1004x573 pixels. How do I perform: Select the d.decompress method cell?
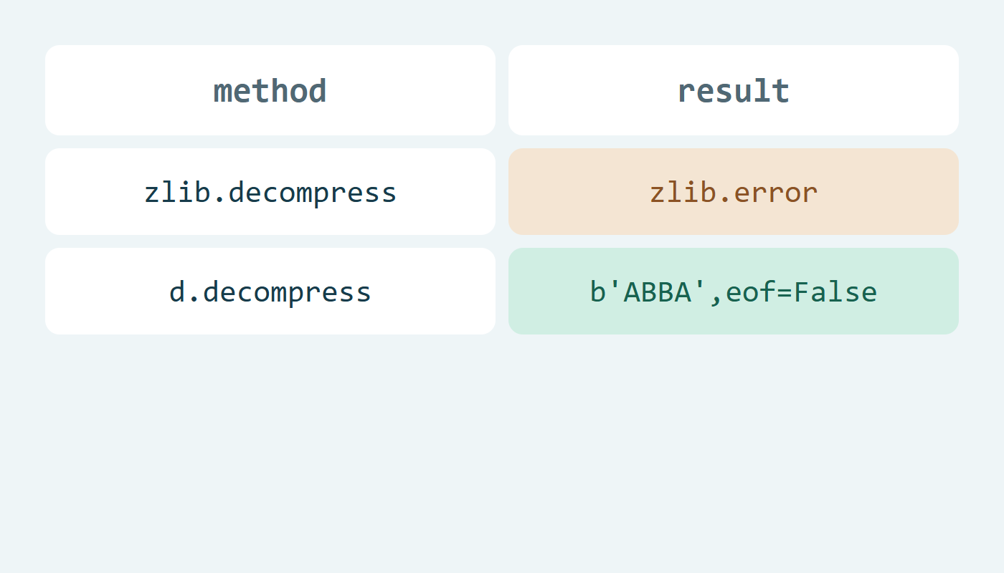click(270, 291)
